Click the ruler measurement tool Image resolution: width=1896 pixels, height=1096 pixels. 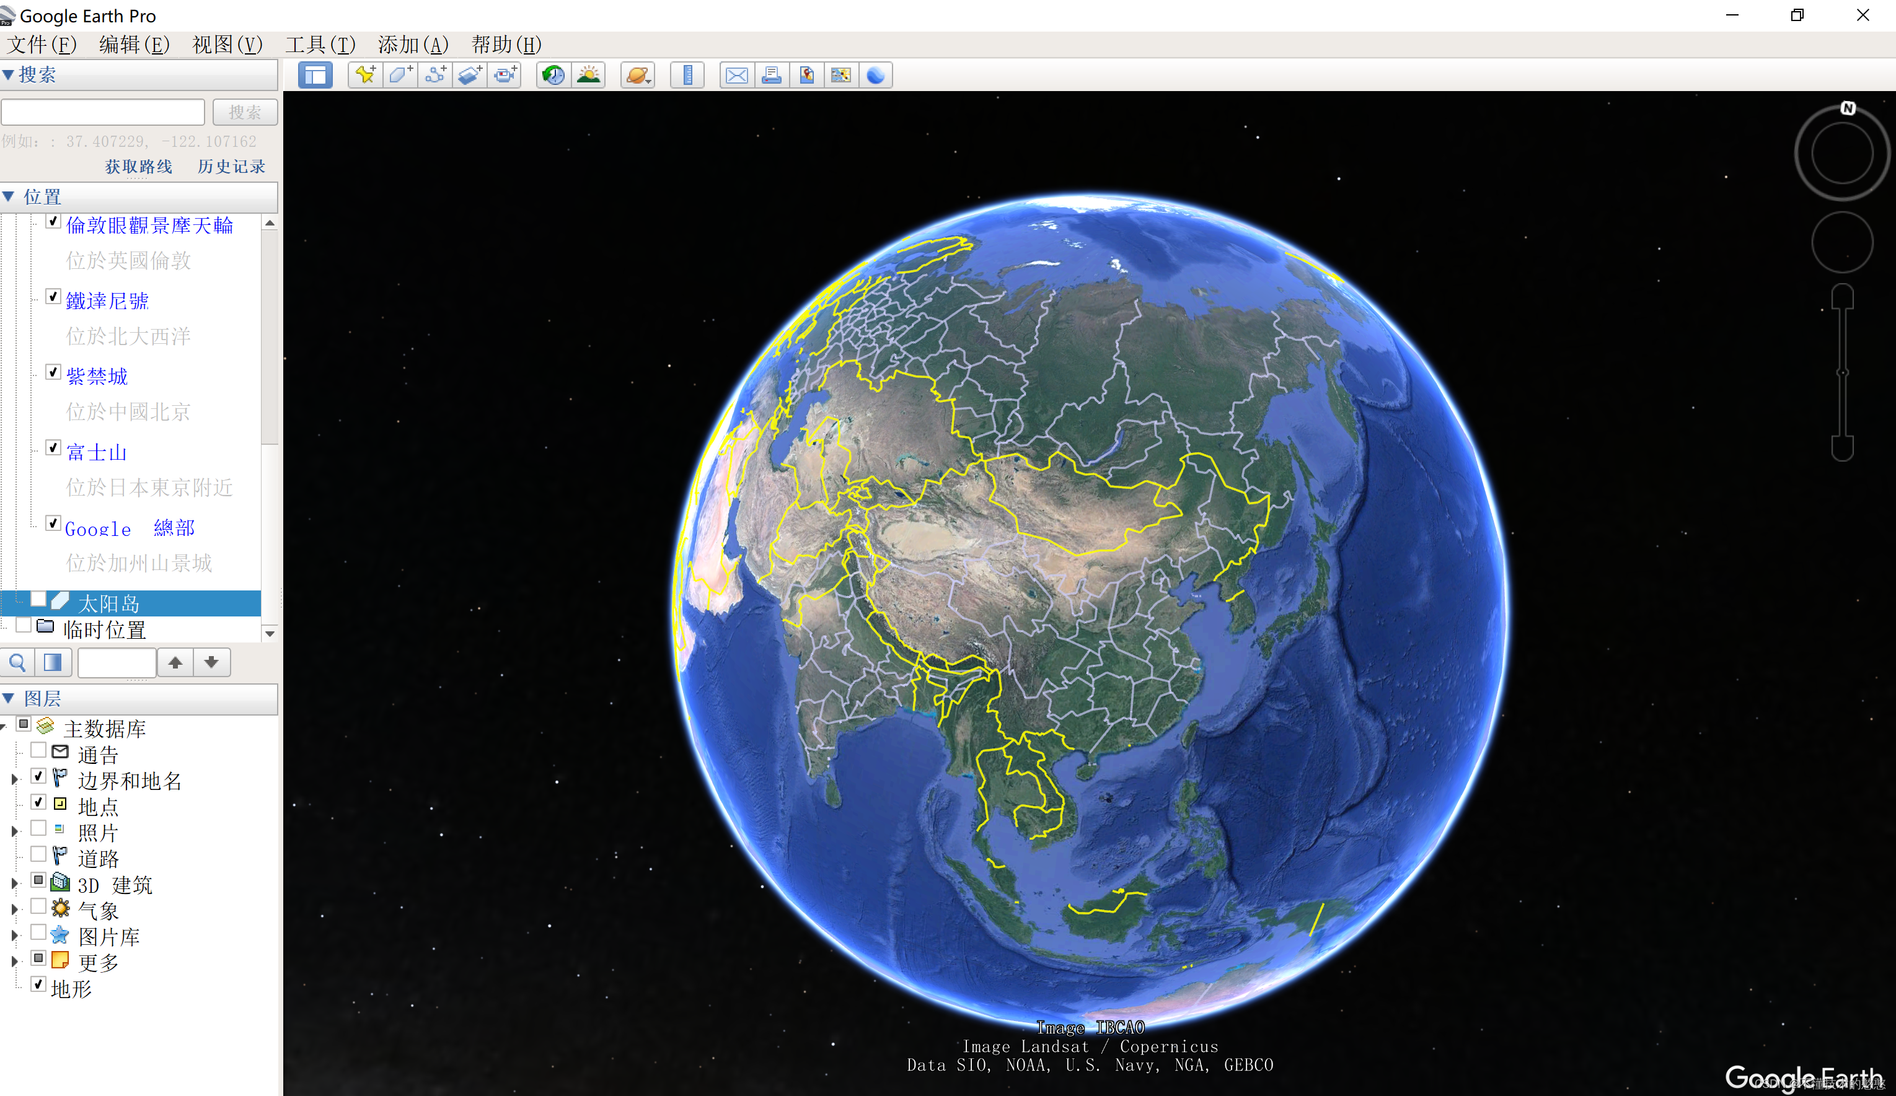(x=687, y=74)
